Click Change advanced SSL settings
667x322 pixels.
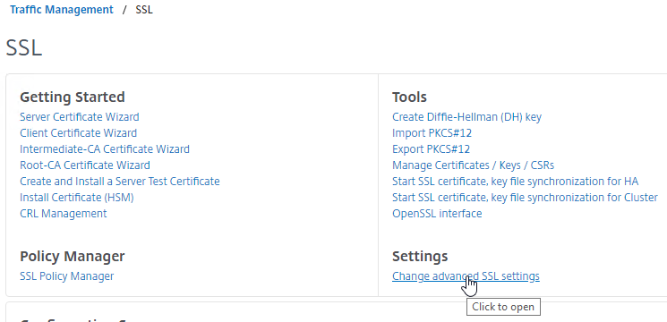tap(466, 276)
